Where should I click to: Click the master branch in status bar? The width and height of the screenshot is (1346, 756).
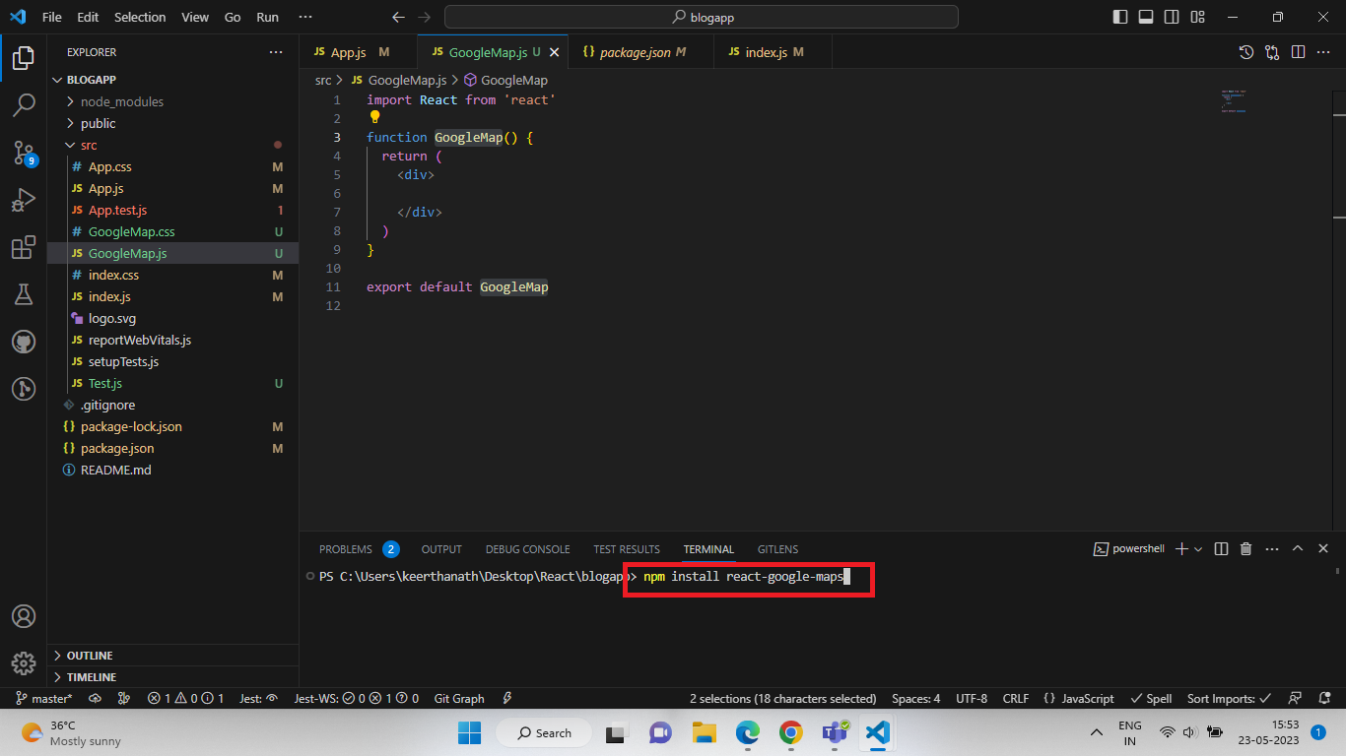click(x=45, y=698)
